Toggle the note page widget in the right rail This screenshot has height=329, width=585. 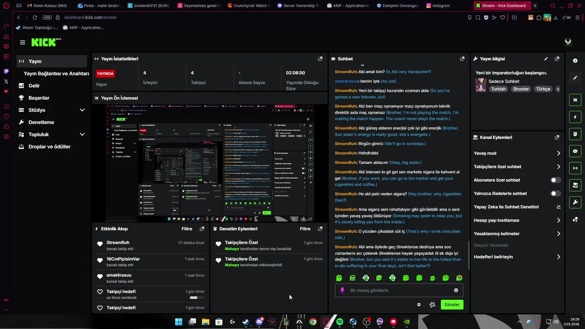coord(575,134)
